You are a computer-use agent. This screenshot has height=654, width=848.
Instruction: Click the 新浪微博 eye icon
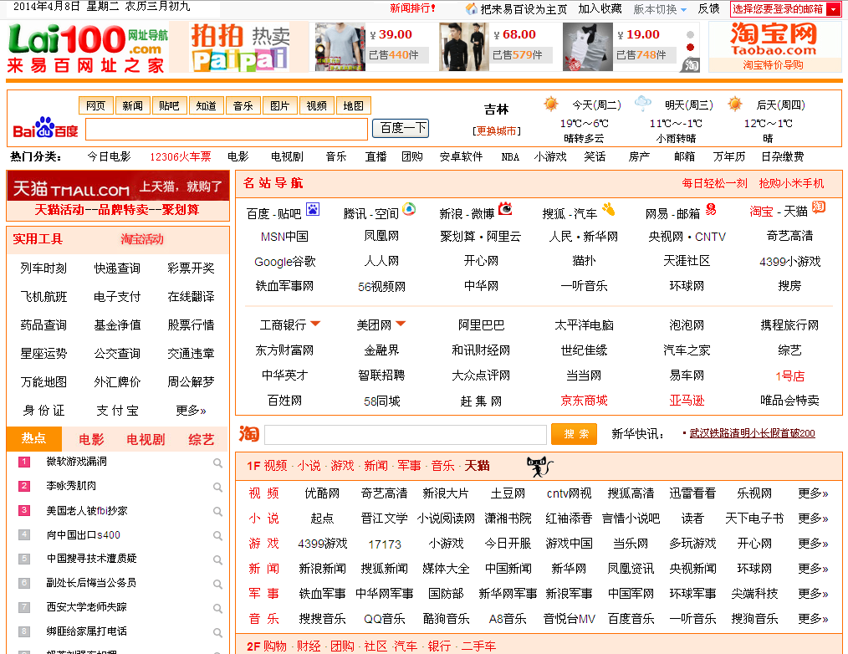click(507, 209)
